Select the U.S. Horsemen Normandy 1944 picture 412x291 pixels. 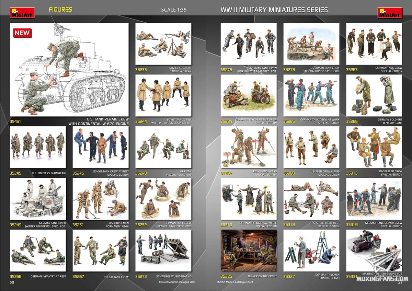(x=101, y=199)
